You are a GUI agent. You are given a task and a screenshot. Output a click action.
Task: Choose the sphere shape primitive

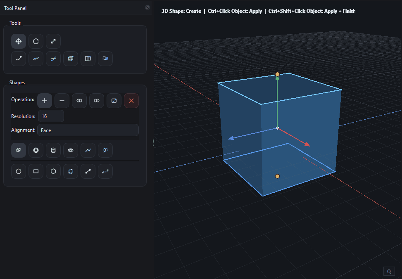[x=36, y=150]
